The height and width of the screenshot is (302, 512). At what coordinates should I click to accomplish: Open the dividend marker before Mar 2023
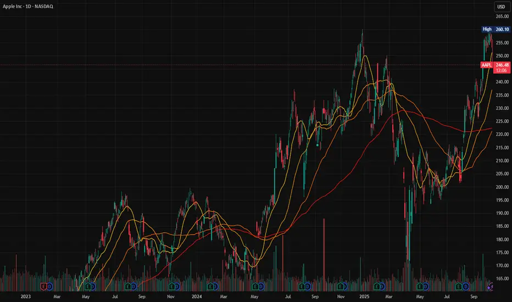click(49, 287)
